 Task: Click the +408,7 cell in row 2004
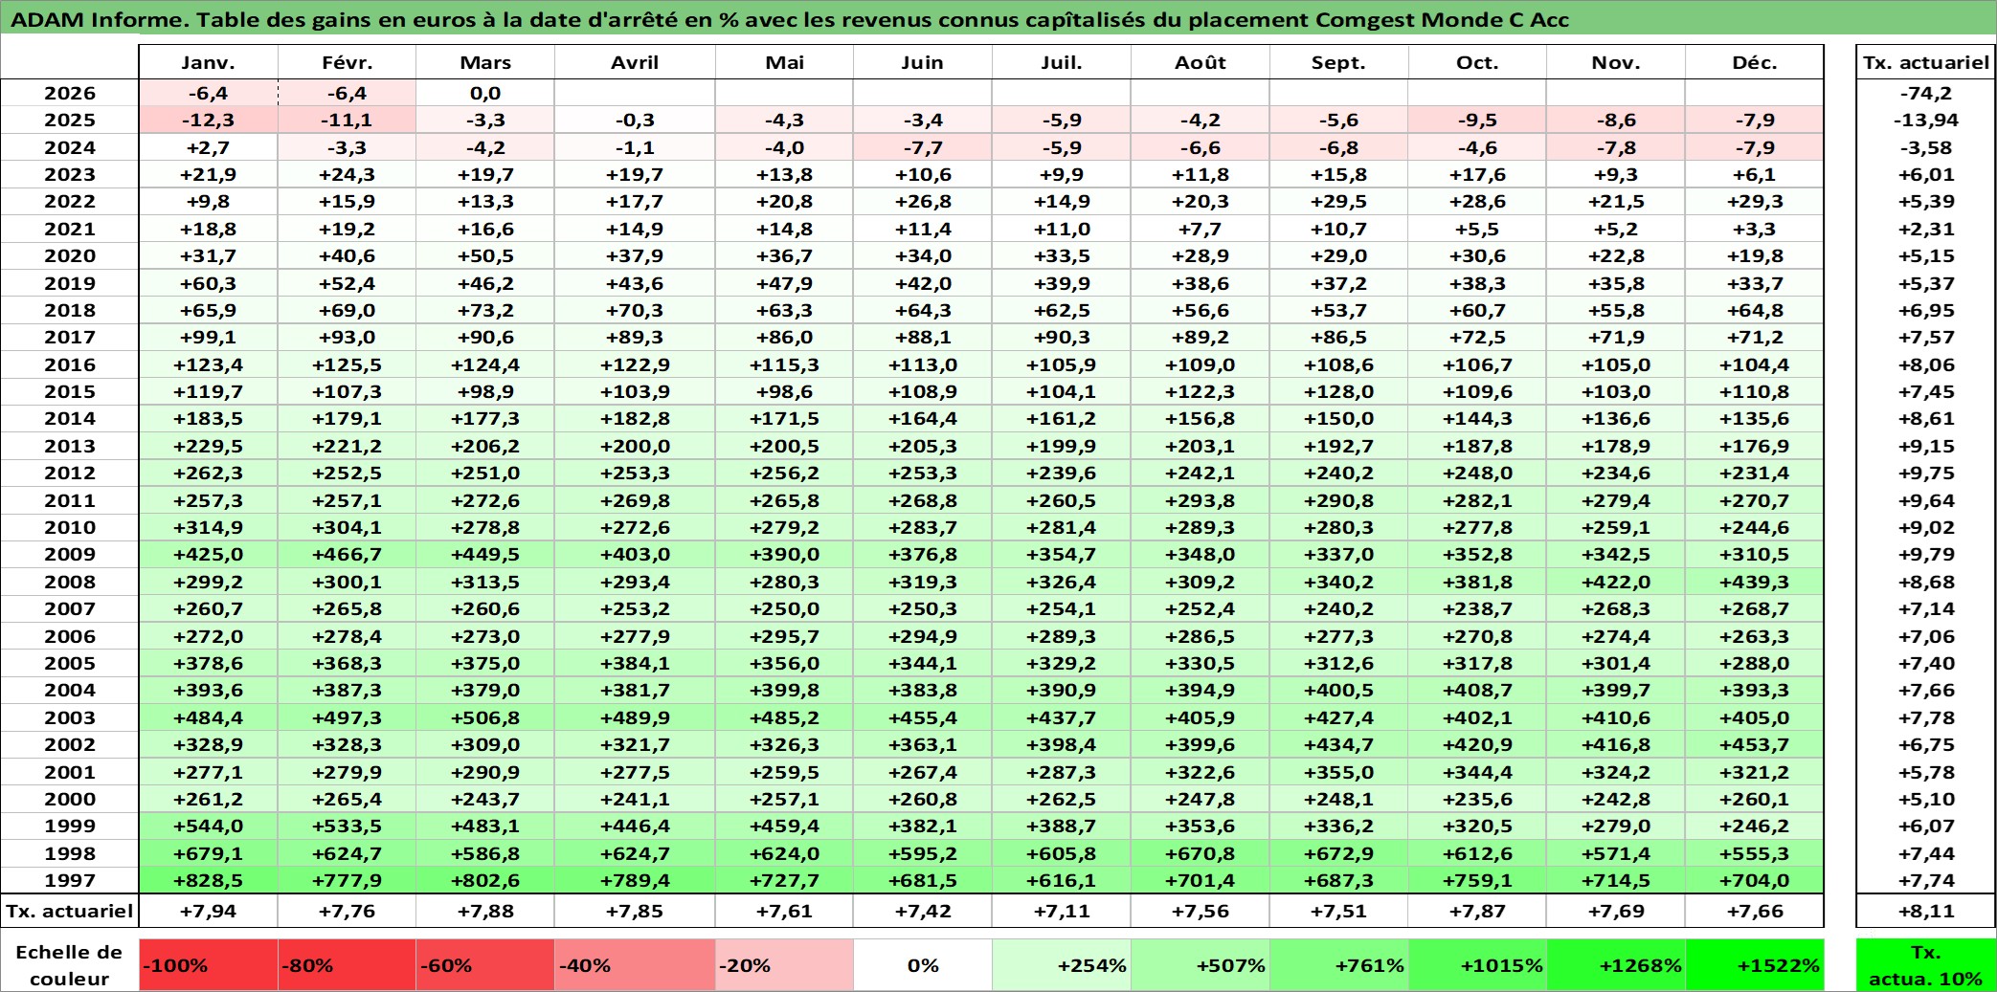[x=1477, y=690]
